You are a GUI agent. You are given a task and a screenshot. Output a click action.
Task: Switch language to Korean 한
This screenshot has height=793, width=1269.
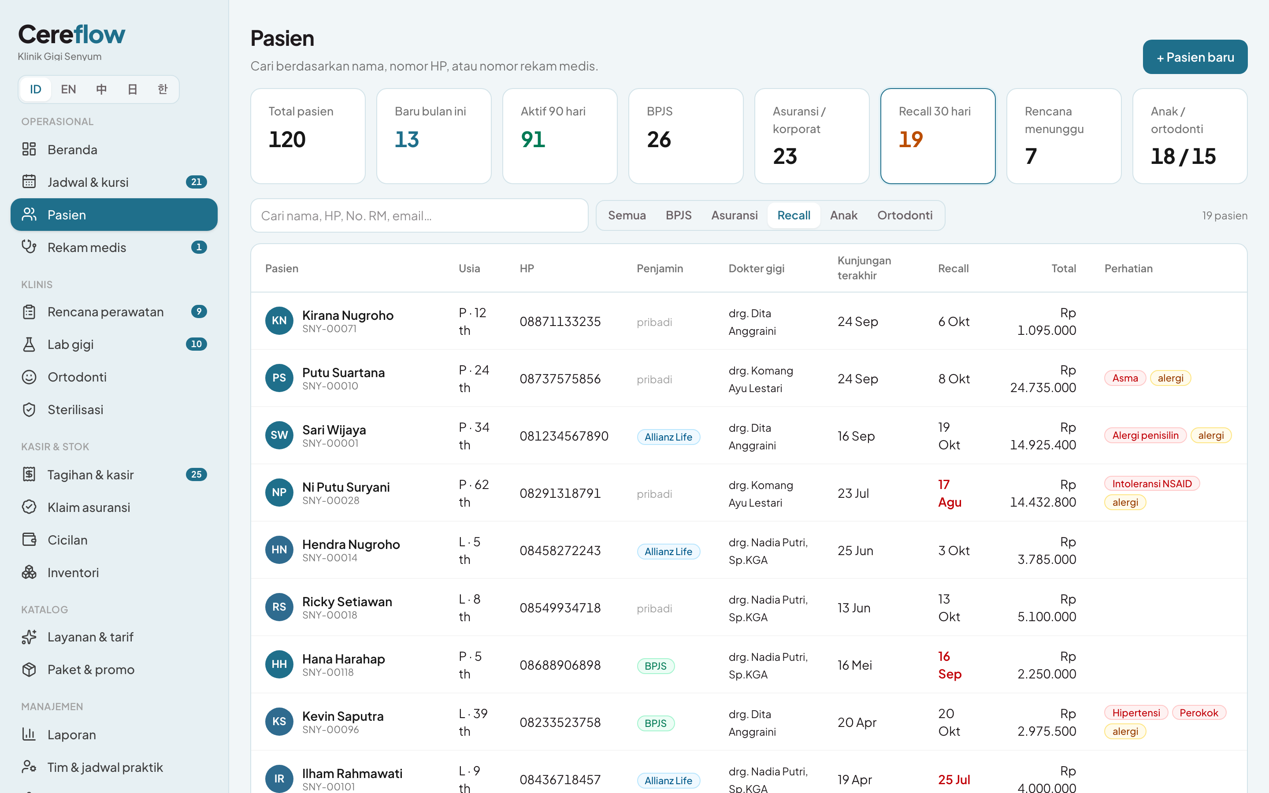(x=163, y=89)
